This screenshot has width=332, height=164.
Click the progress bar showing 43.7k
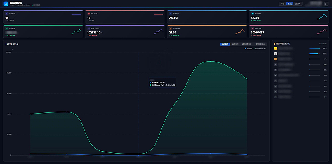pos(315,48)
